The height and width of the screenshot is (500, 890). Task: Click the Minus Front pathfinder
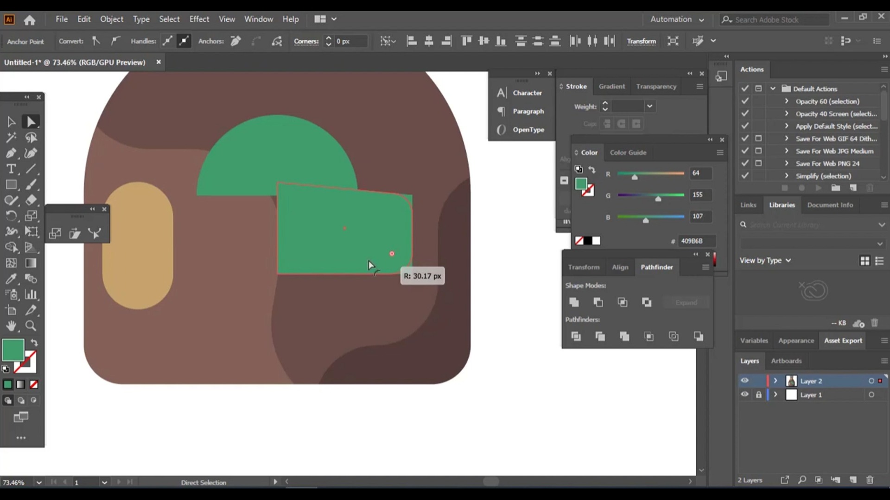(x=598, y=301)
